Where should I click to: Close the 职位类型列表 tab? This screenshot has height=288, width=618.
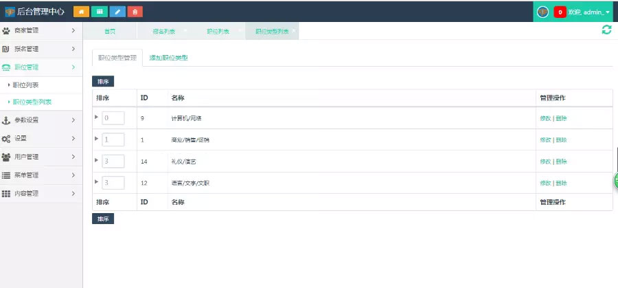294,30
